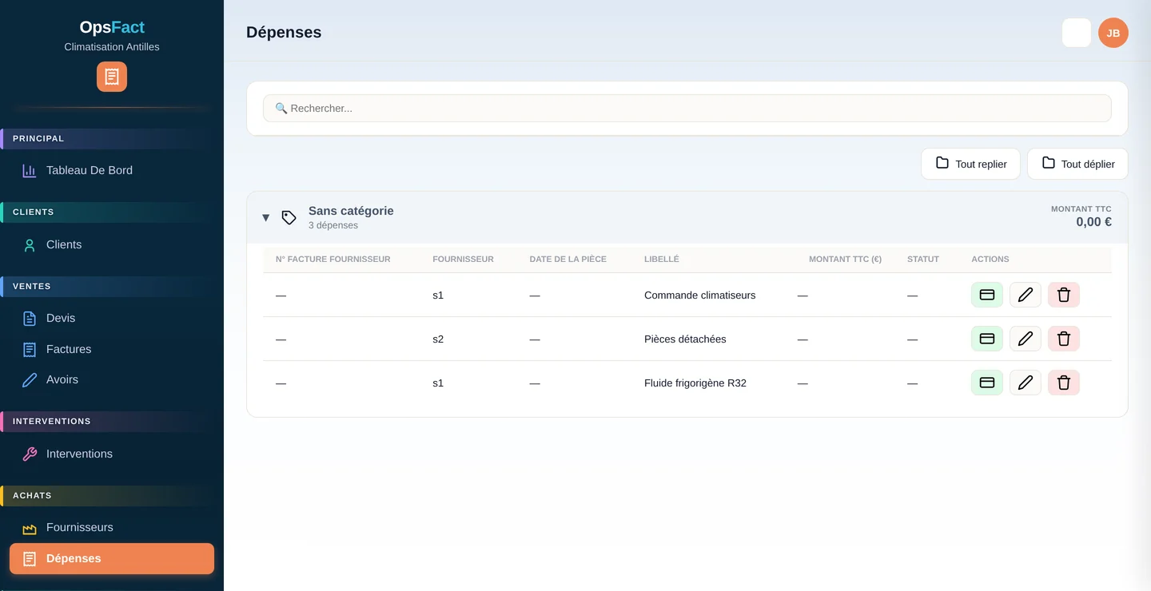Image resolution: width=1151 pixels, height=591 pixels.
Task: Edit the Commande climatiseurs expense
Action: [1025, 295]
